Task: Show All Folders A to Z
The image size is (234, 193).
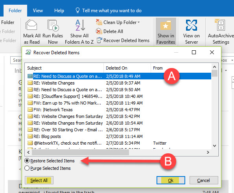Action: 79,32
